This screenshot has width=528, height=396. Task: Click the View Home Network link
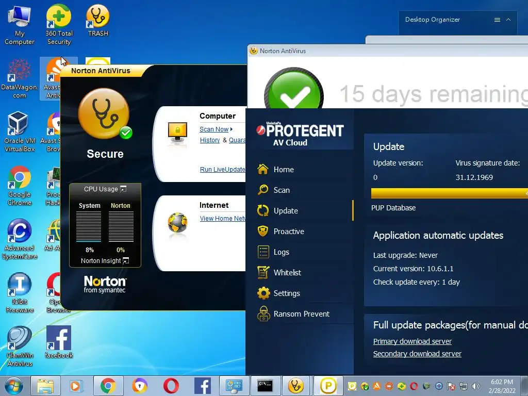point(223,219)
